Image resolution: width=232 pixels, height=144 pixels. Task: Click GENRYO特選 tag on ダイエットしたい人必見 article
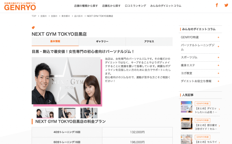[202, 103]
